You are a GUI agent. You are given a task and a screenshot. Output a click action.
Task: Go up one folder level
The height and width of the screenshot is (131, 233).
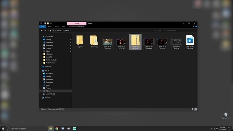[x=51, y=31]
